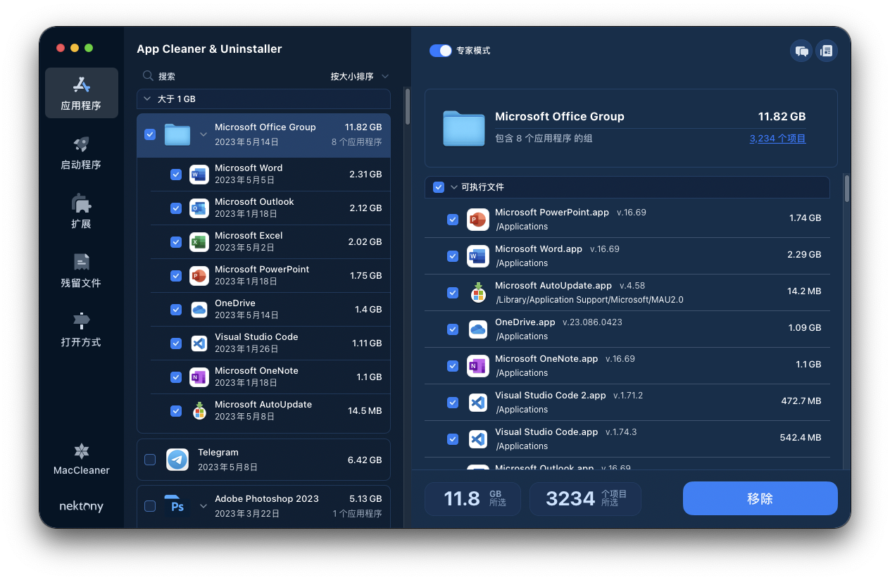This screenshot has height=580, width=890.
Task: Uncheck Microsoft Outlook in the app list
Action: [176, 208]
